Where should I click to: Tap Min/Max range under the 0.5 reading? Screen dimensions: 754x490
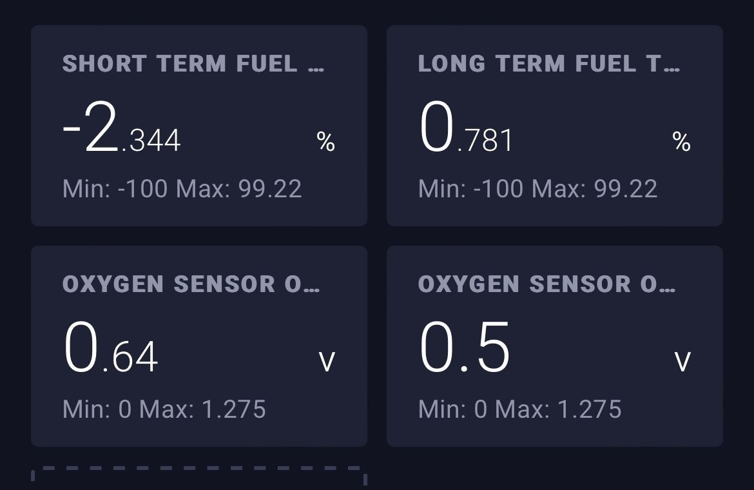point(520,409)
